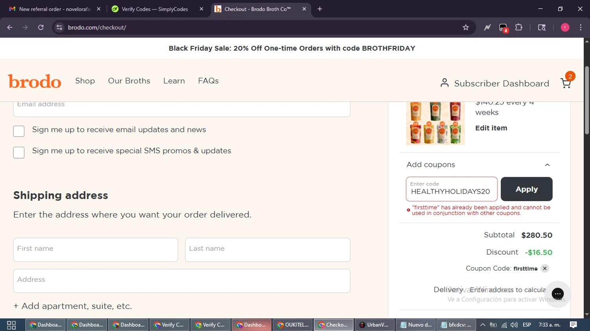Open the chat support bubble
The height and width of the screenshot is (331, 590).
pyautogui.click(x=558, y=294)
